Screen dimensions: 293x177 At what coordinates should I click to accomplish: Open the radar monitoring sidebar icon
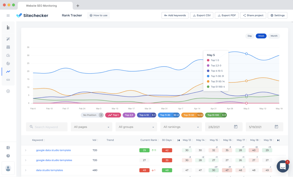click(x=8, y=64)
